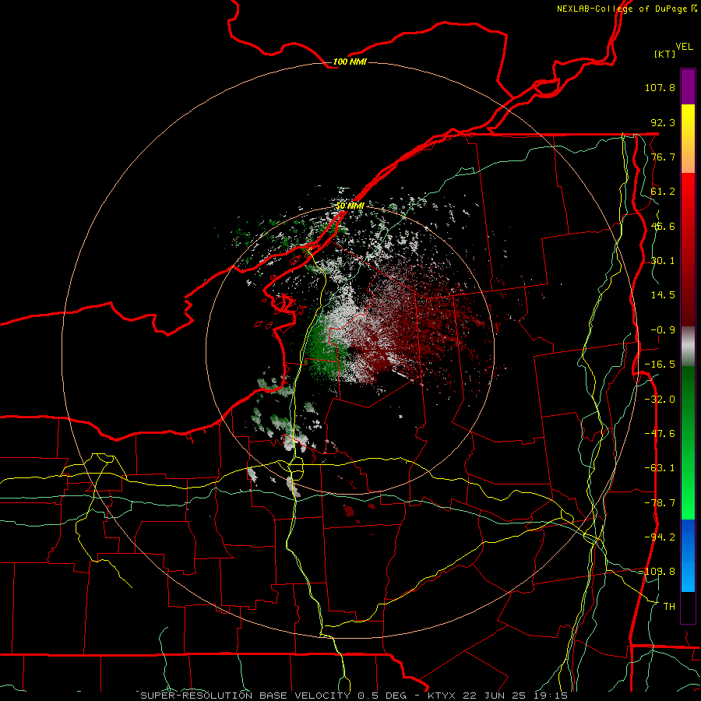Click the -0.9 scale value
The image size is (701, 701).
[x=663, y=330]
